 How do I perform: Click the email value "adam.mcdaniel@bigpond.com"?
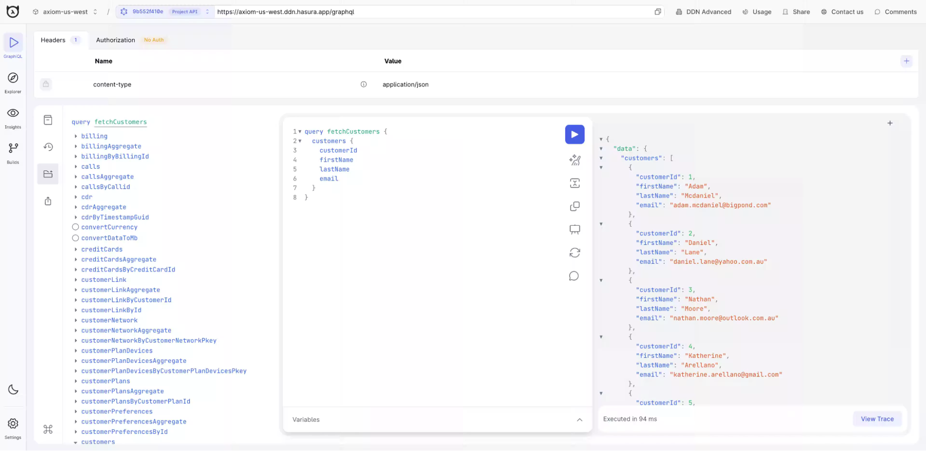[x=720, y=205]
